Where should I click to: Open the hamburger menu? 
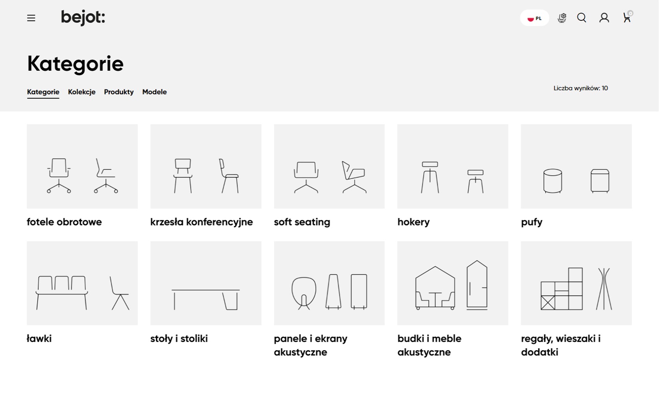31,18
